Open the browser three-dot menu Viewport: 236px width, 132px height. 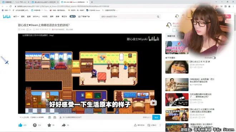(x=233, y=6)
